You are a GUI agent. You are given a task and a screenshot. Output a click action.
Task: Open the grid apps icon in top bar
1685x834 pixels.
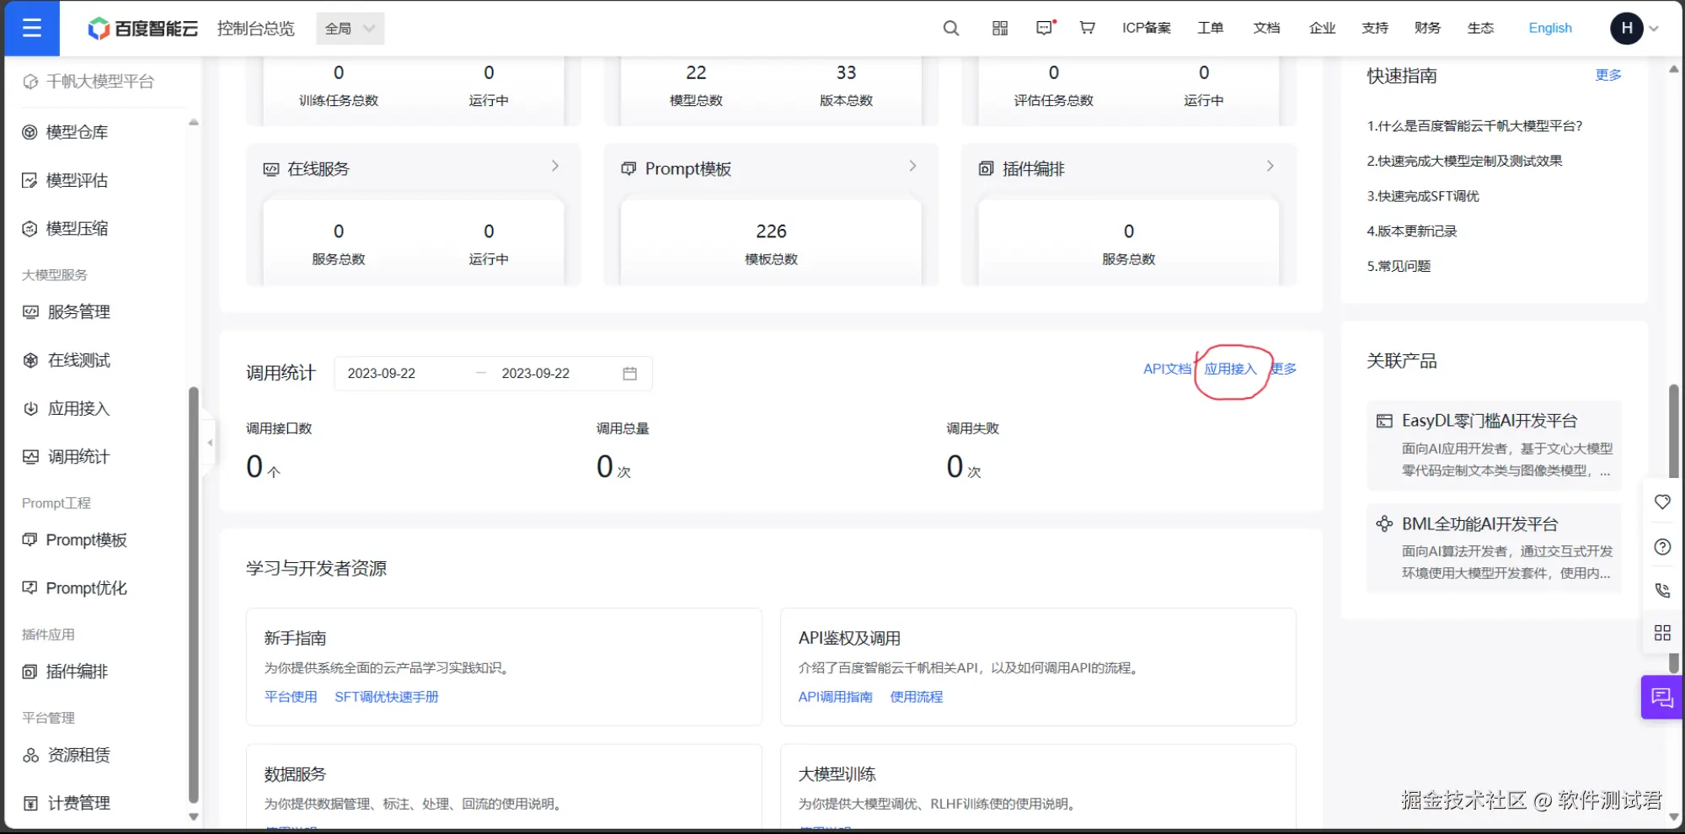[x=1000, y=29]
